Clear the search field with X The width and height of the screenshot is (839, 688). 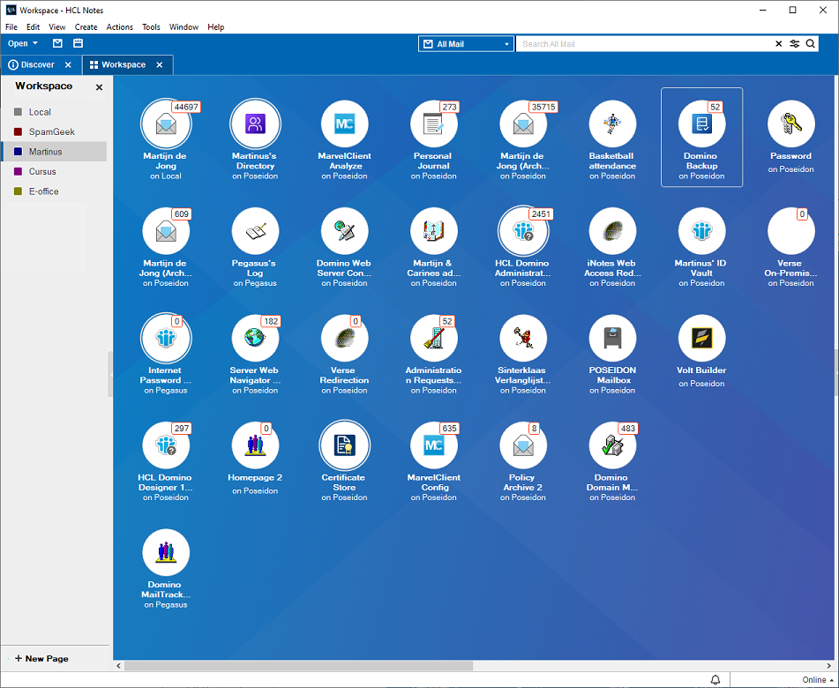[778, 44]
